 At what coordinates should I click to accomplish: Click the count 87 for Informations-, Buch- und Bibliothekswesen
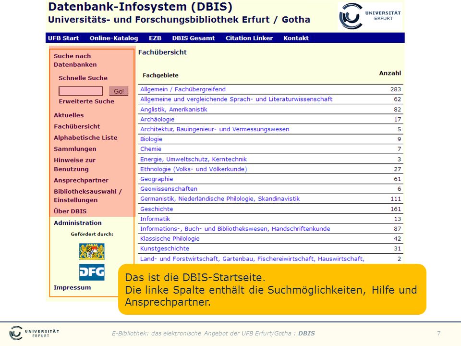(x=398, y=229)
